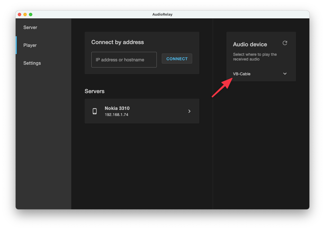Click the AudioRelay title bar text

coord(162,14)
